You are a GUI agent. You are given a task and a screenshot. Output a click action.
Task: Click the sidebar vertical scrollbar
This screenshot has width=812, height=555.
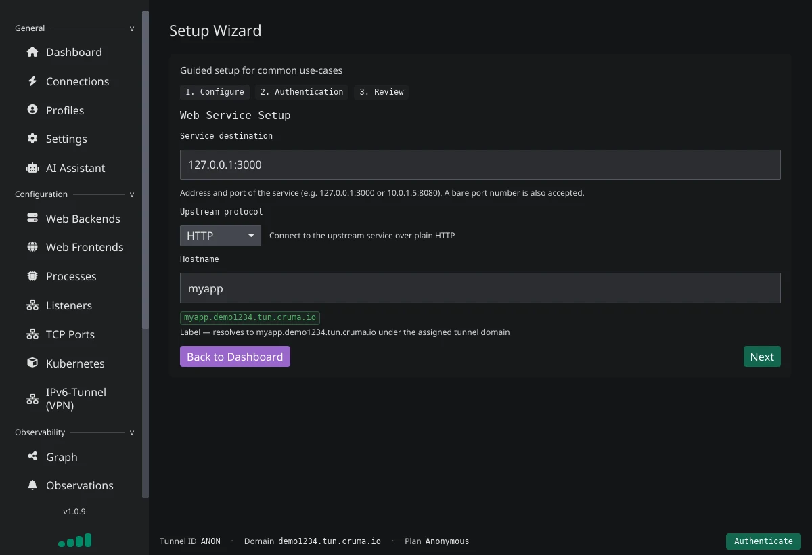[x=145, y=169]
